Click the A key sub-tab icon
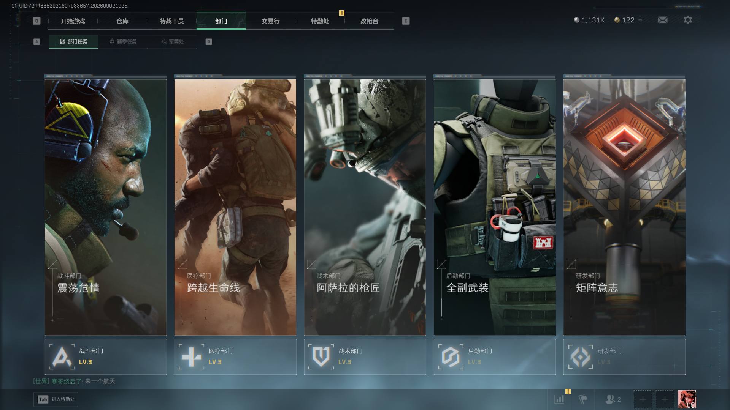This screenshot has height=410, width=730. 36,42
